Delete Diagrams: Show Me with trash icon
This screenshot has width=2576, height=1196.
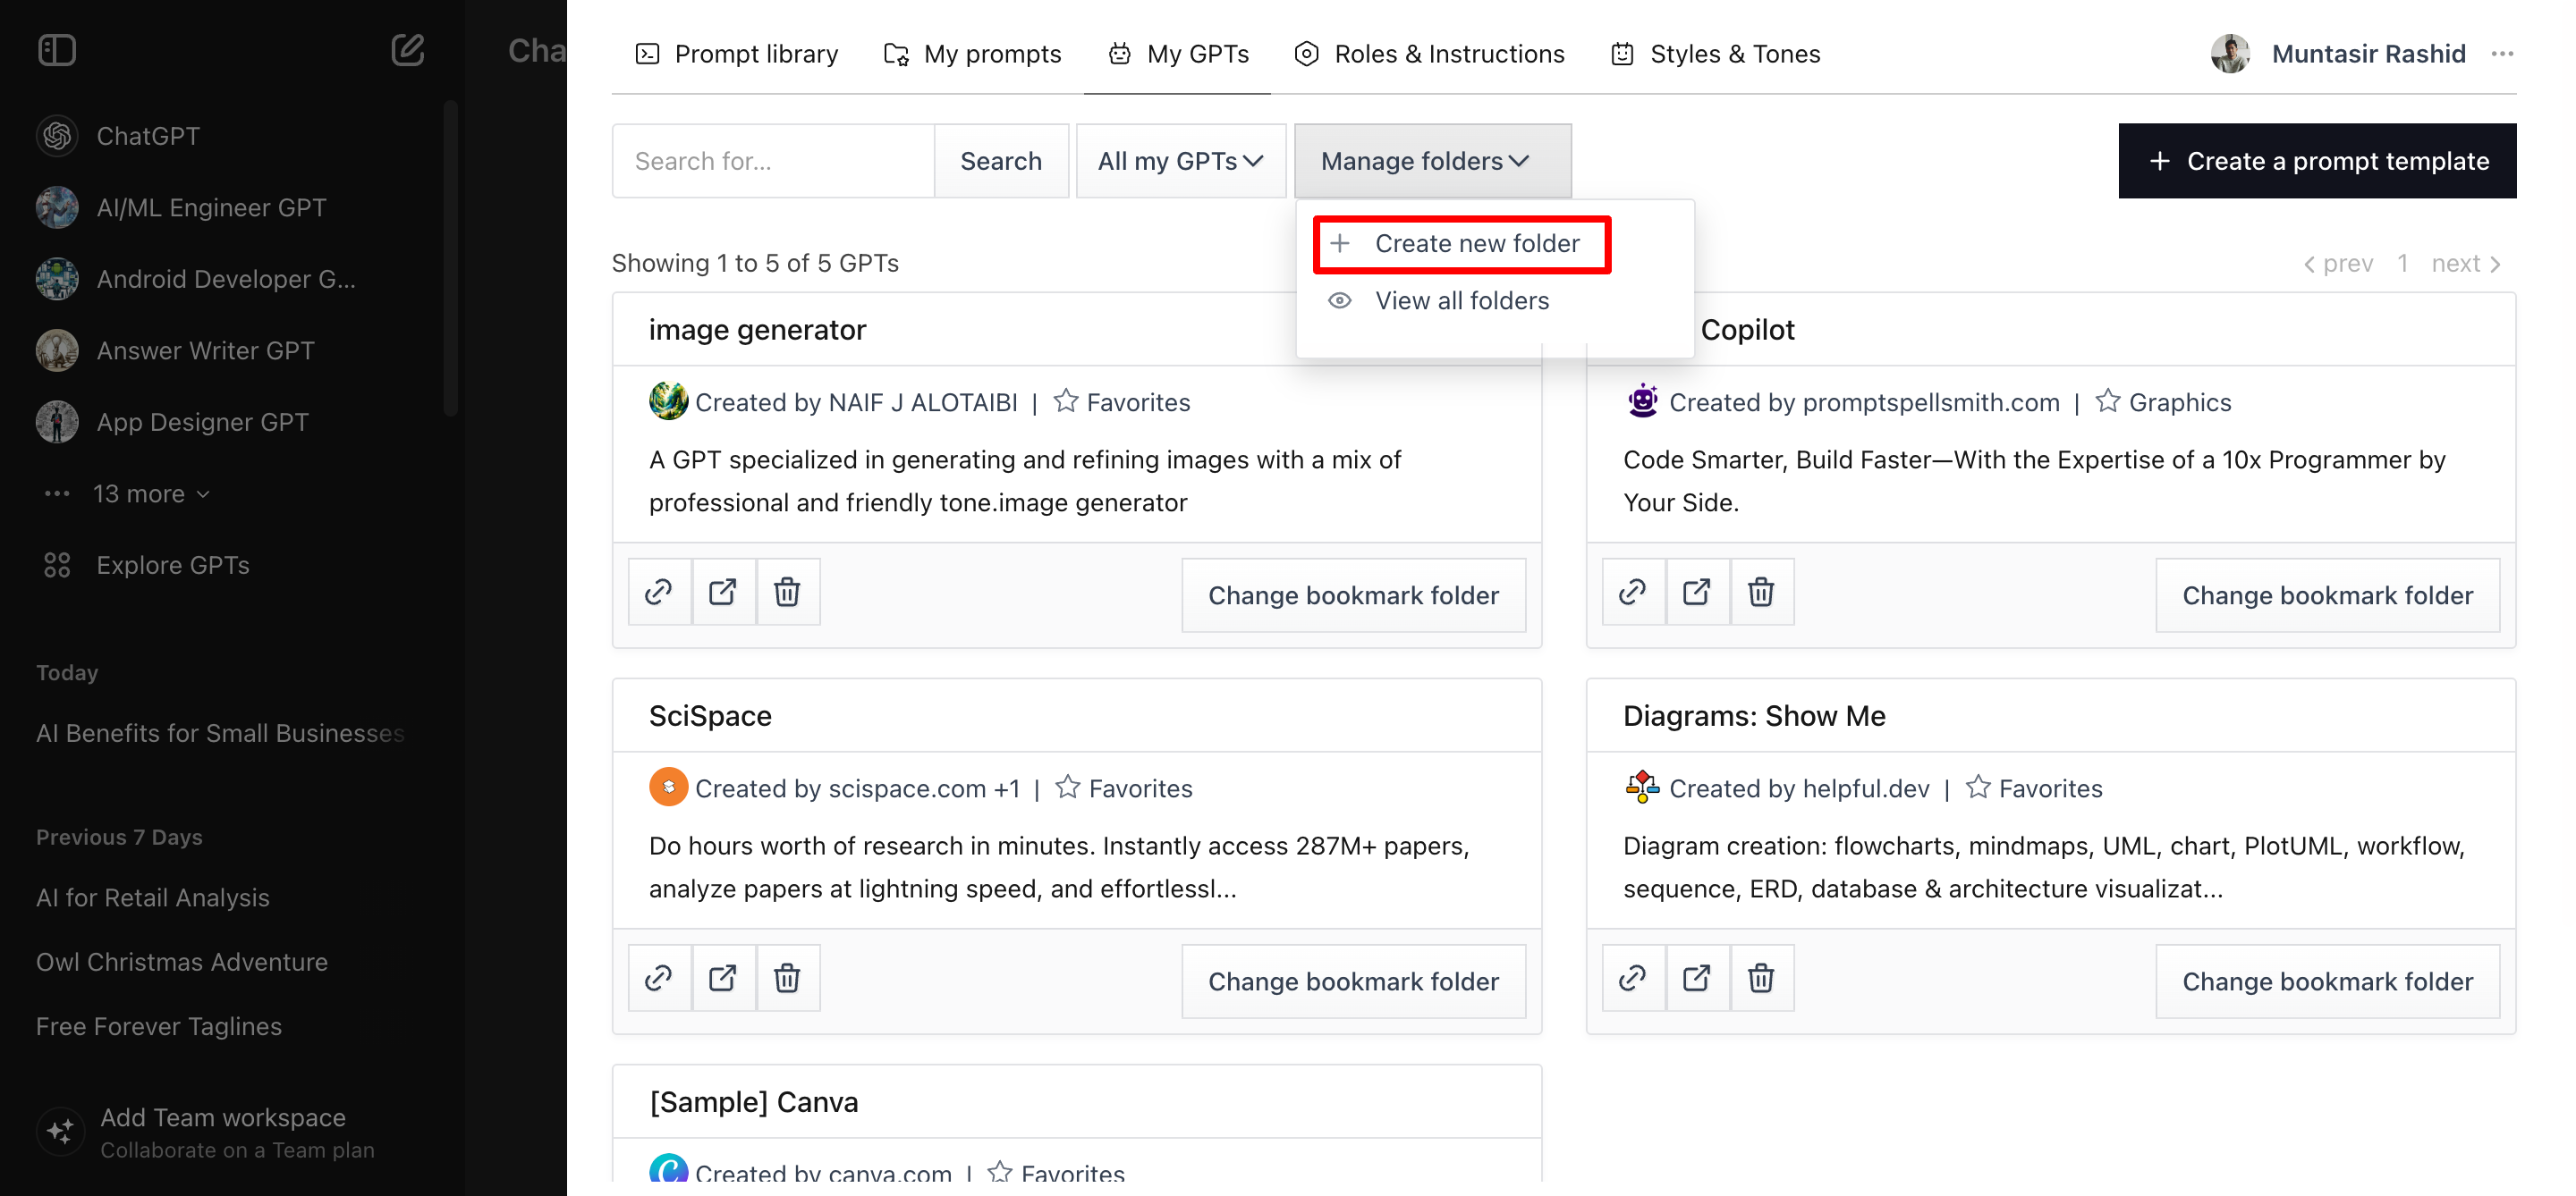(1760, 978)
